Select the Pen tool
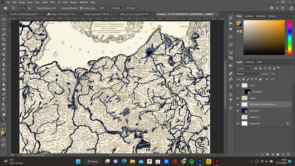 coord(3,94)
